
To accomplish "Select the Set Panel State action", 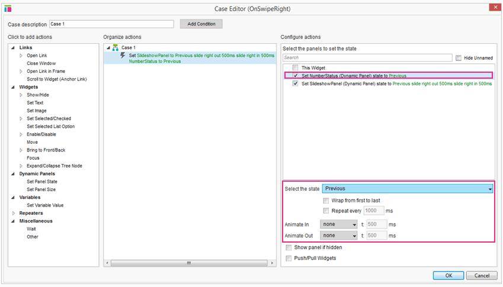I will [41, 182].
